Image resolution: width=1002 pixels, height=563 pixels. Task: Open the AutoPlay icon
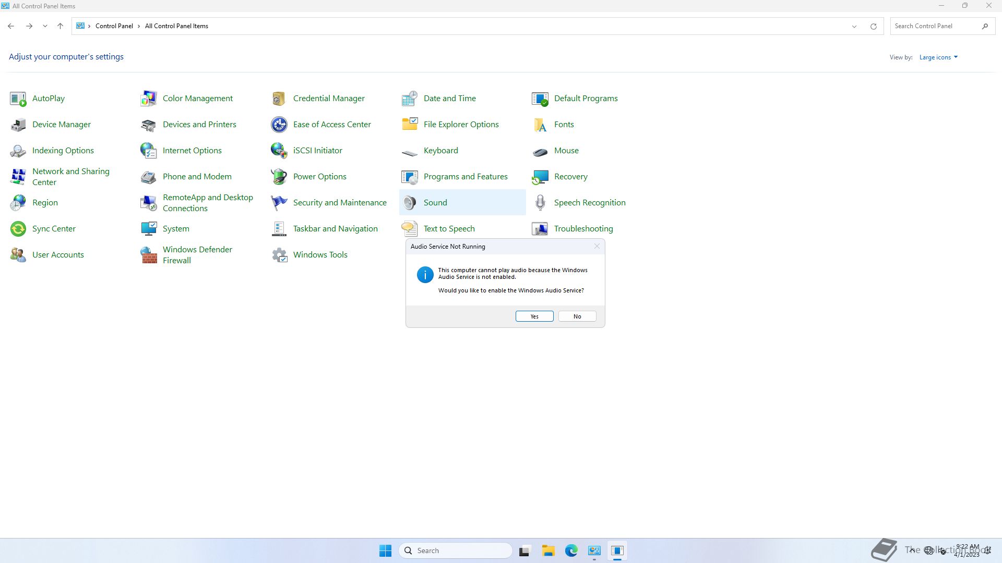pos(18,99)
